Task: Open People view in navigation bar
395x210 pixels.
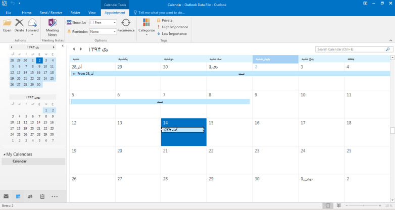Action: [30, 196]
